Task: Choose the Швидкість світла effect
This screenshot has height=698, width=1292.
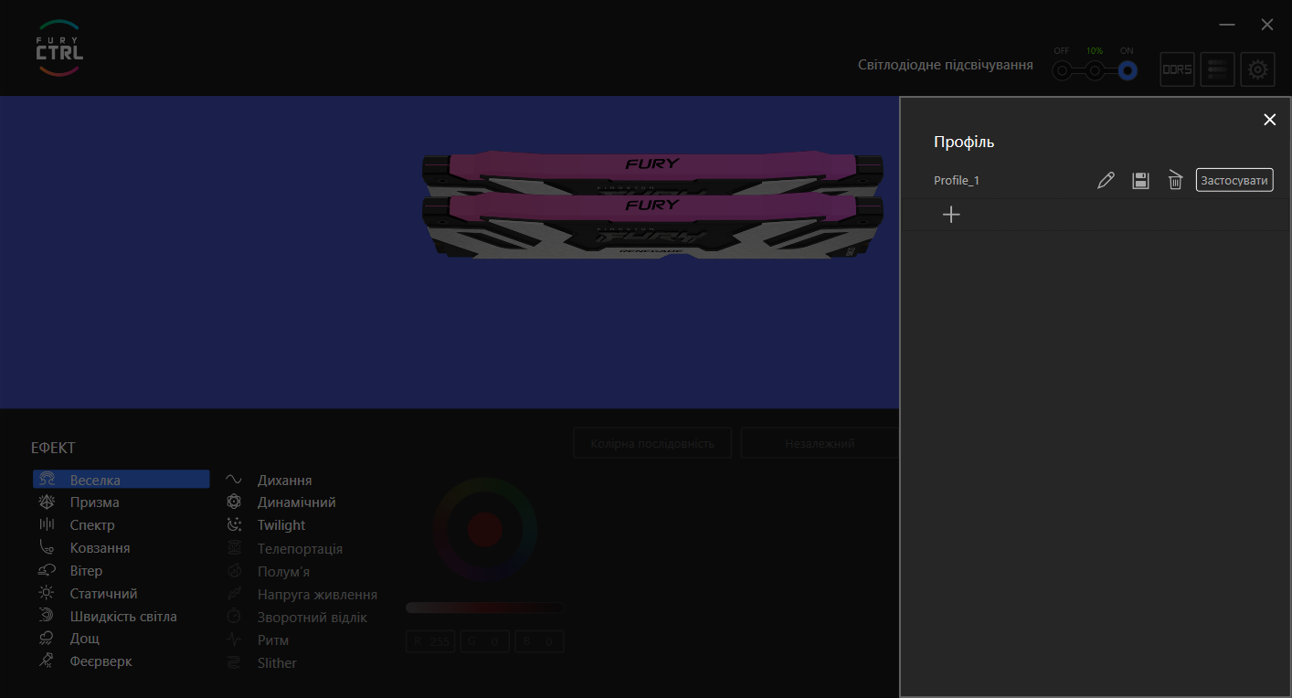Action: coord(122,617)
